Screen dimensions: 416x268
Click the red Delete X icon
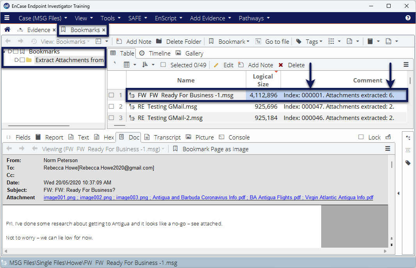281,65
